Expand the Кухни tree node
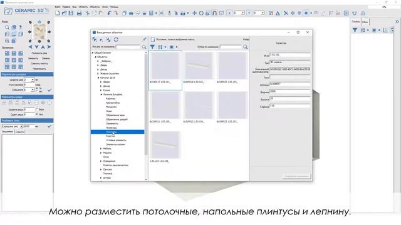The image size is (401, 225). tap(101, 90)
